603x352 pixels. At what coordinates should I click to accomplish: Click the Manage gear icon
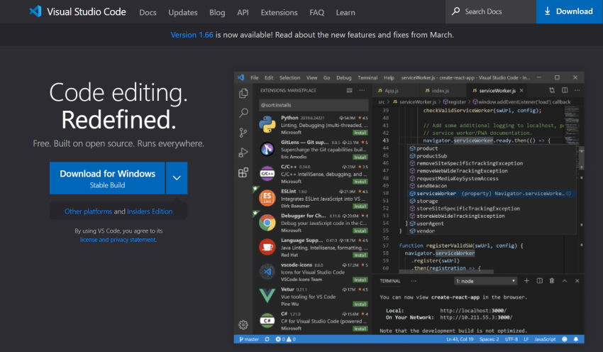(x=243, y=324)
